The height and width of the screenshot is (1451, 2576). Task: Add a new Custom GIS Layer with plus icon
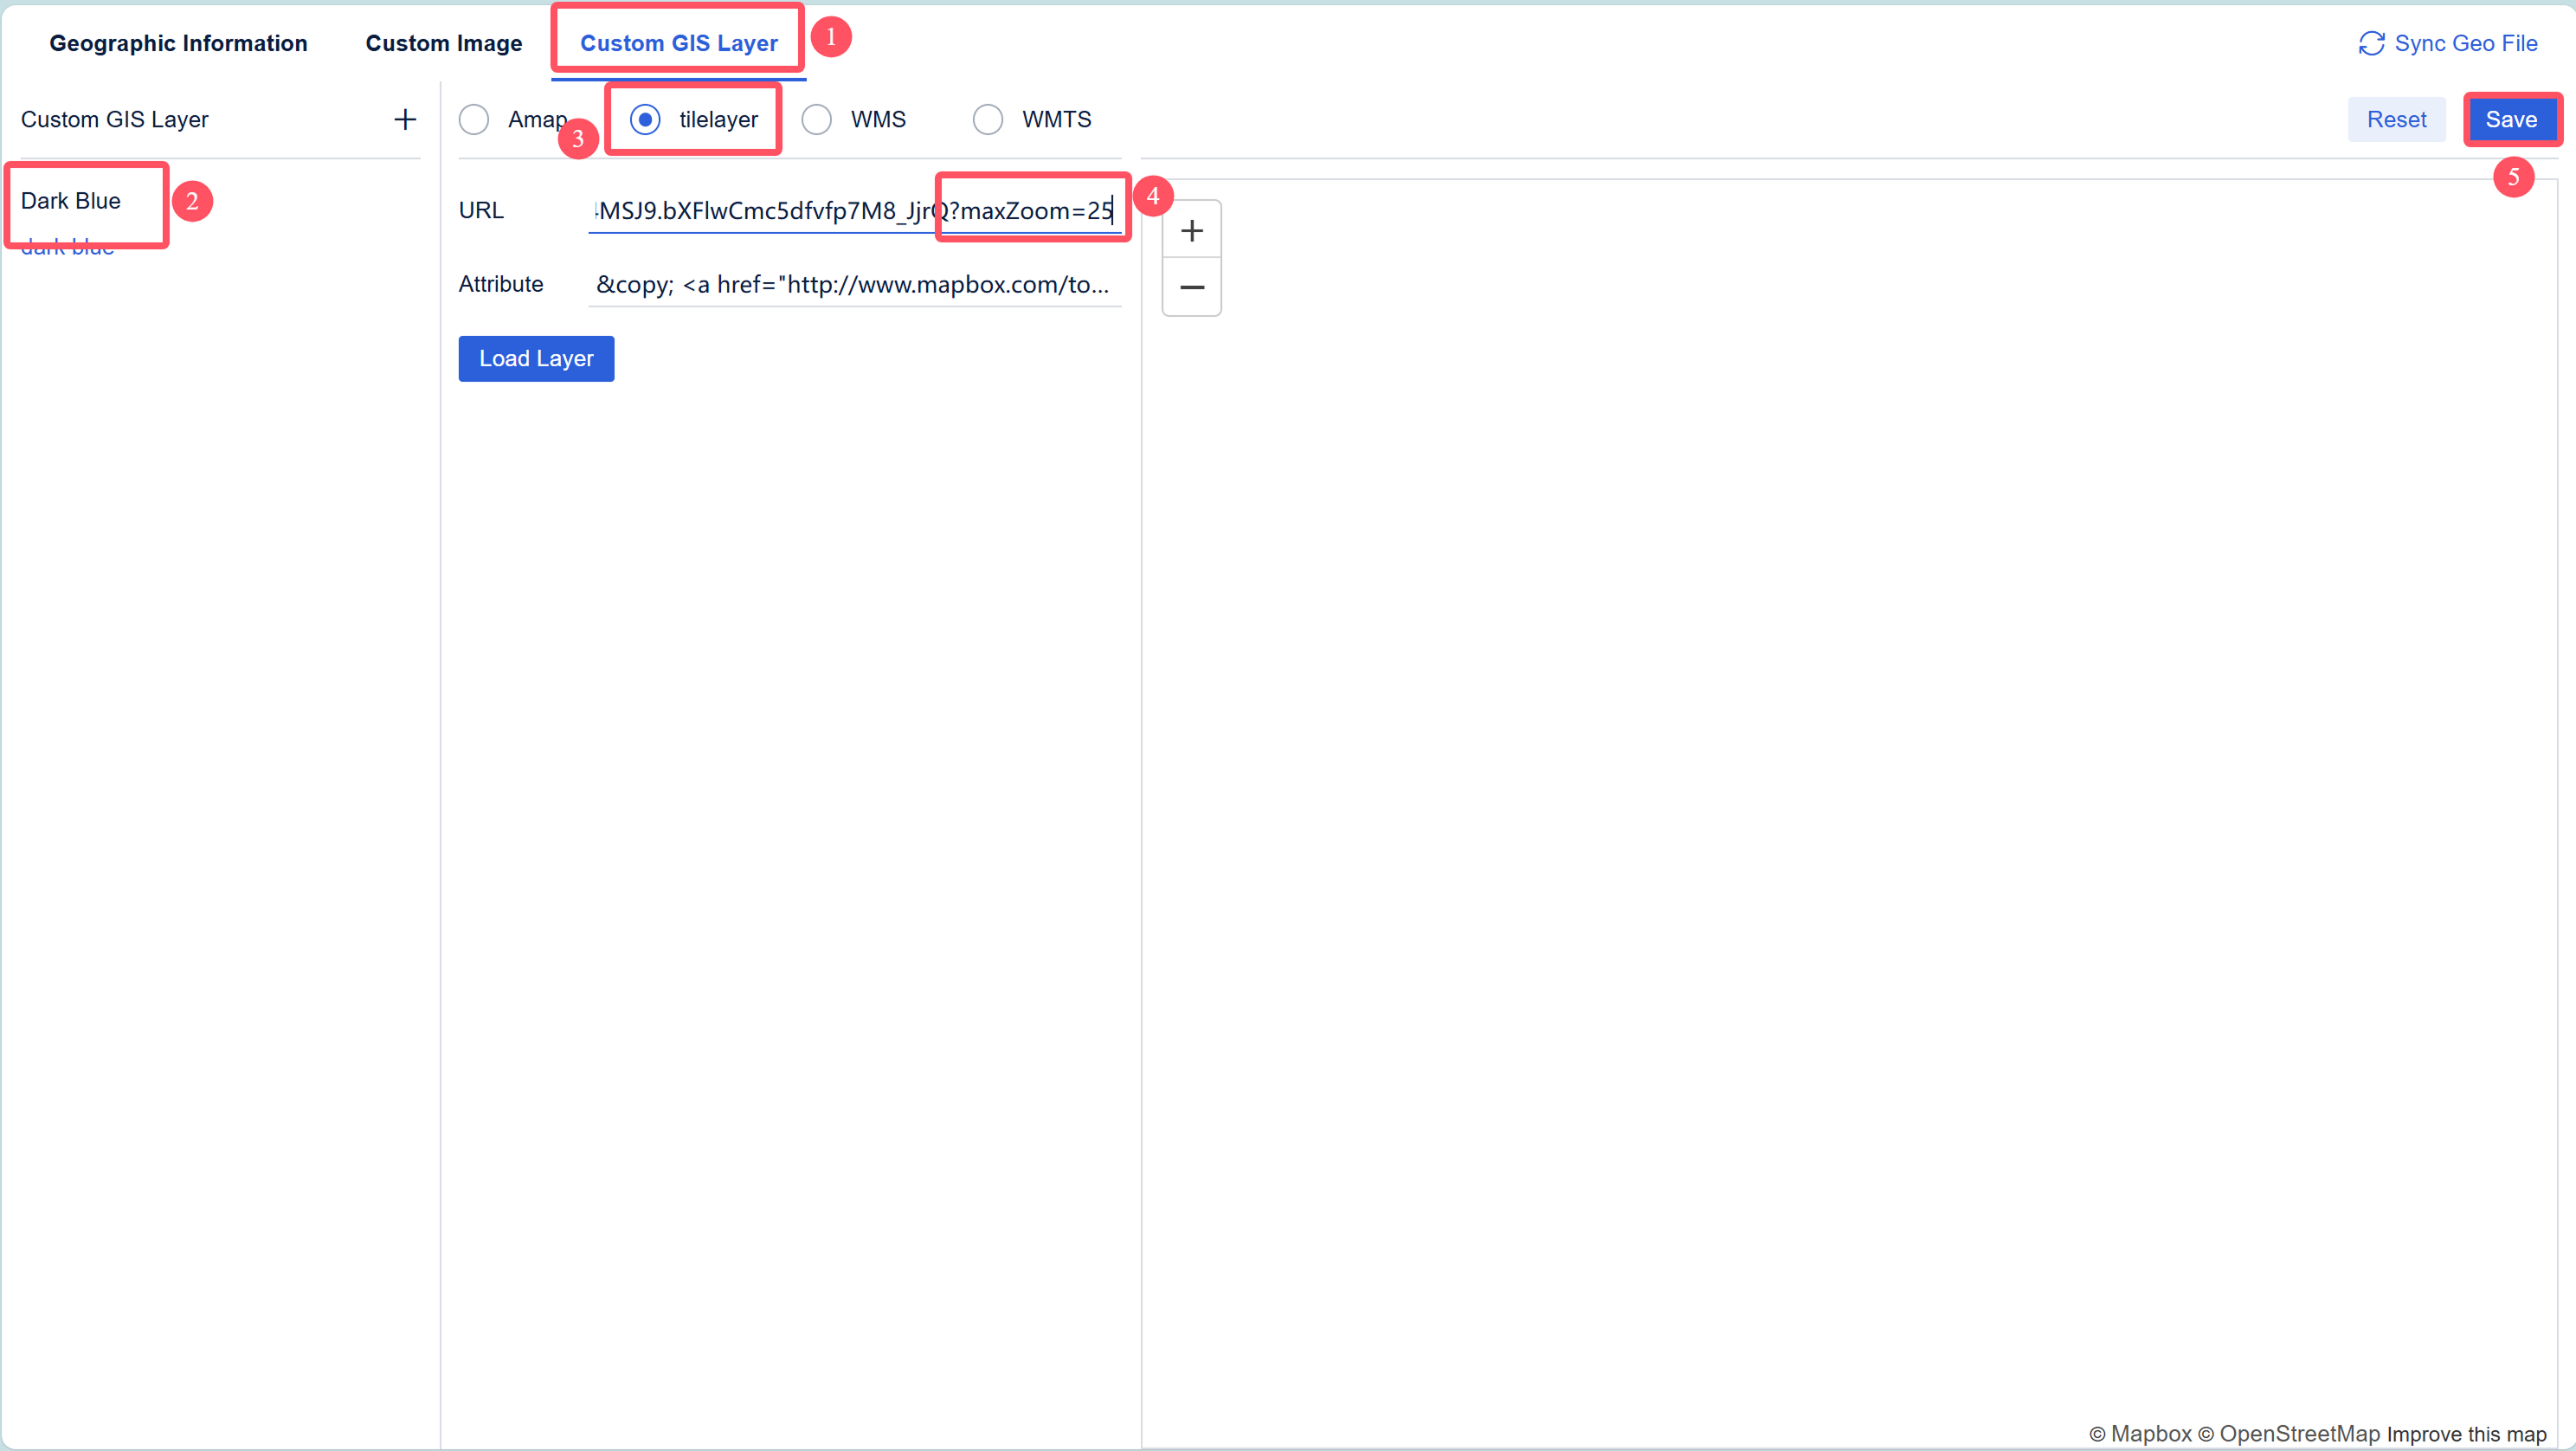405,119
